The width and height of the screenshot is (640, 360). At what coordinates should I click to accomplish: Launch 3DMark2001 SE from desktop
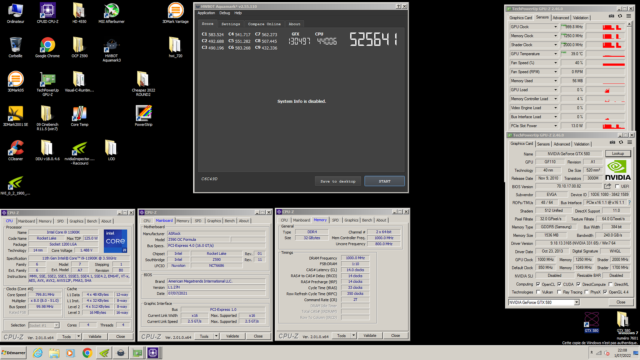tap(16, 116)
